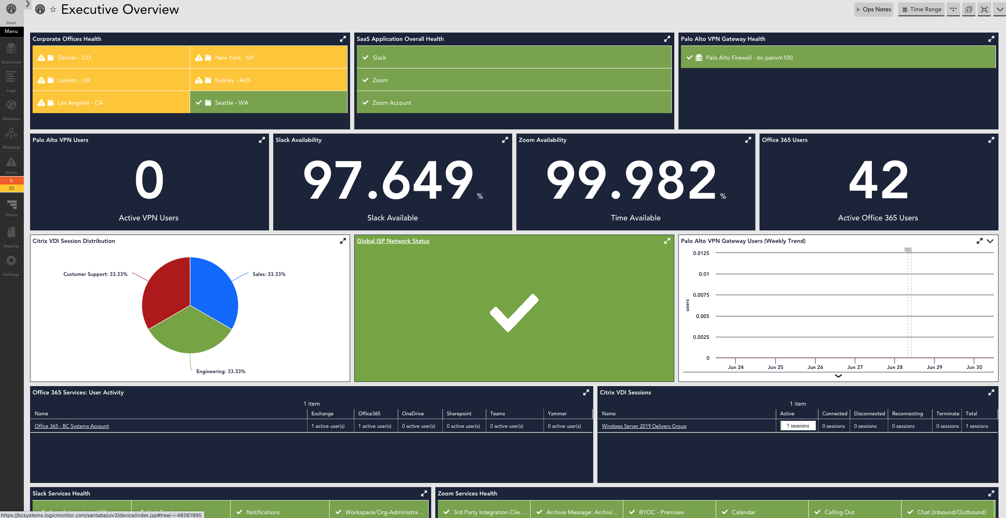Open the Palo Alto Firewall bc-panvm100 tile
The width and height of the screenshot is (1006, 518).
[838, 57]
